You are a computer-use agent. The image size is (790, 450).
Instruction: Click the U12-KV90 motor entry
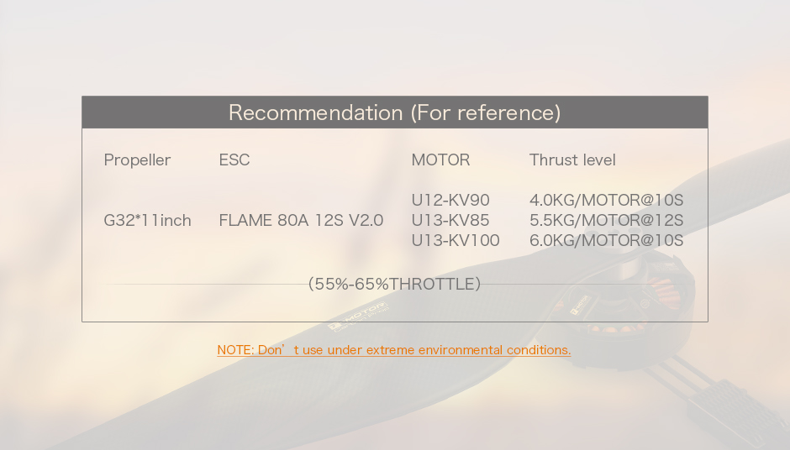point(450,201)
